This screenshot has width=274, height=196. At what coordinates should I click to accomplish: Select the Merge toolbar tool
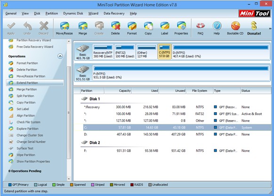(83, 28)
